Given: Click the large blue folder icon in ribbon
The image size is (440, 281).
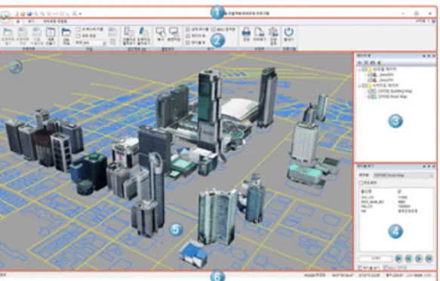Looking at the screenshot, I should pos(66,32).
